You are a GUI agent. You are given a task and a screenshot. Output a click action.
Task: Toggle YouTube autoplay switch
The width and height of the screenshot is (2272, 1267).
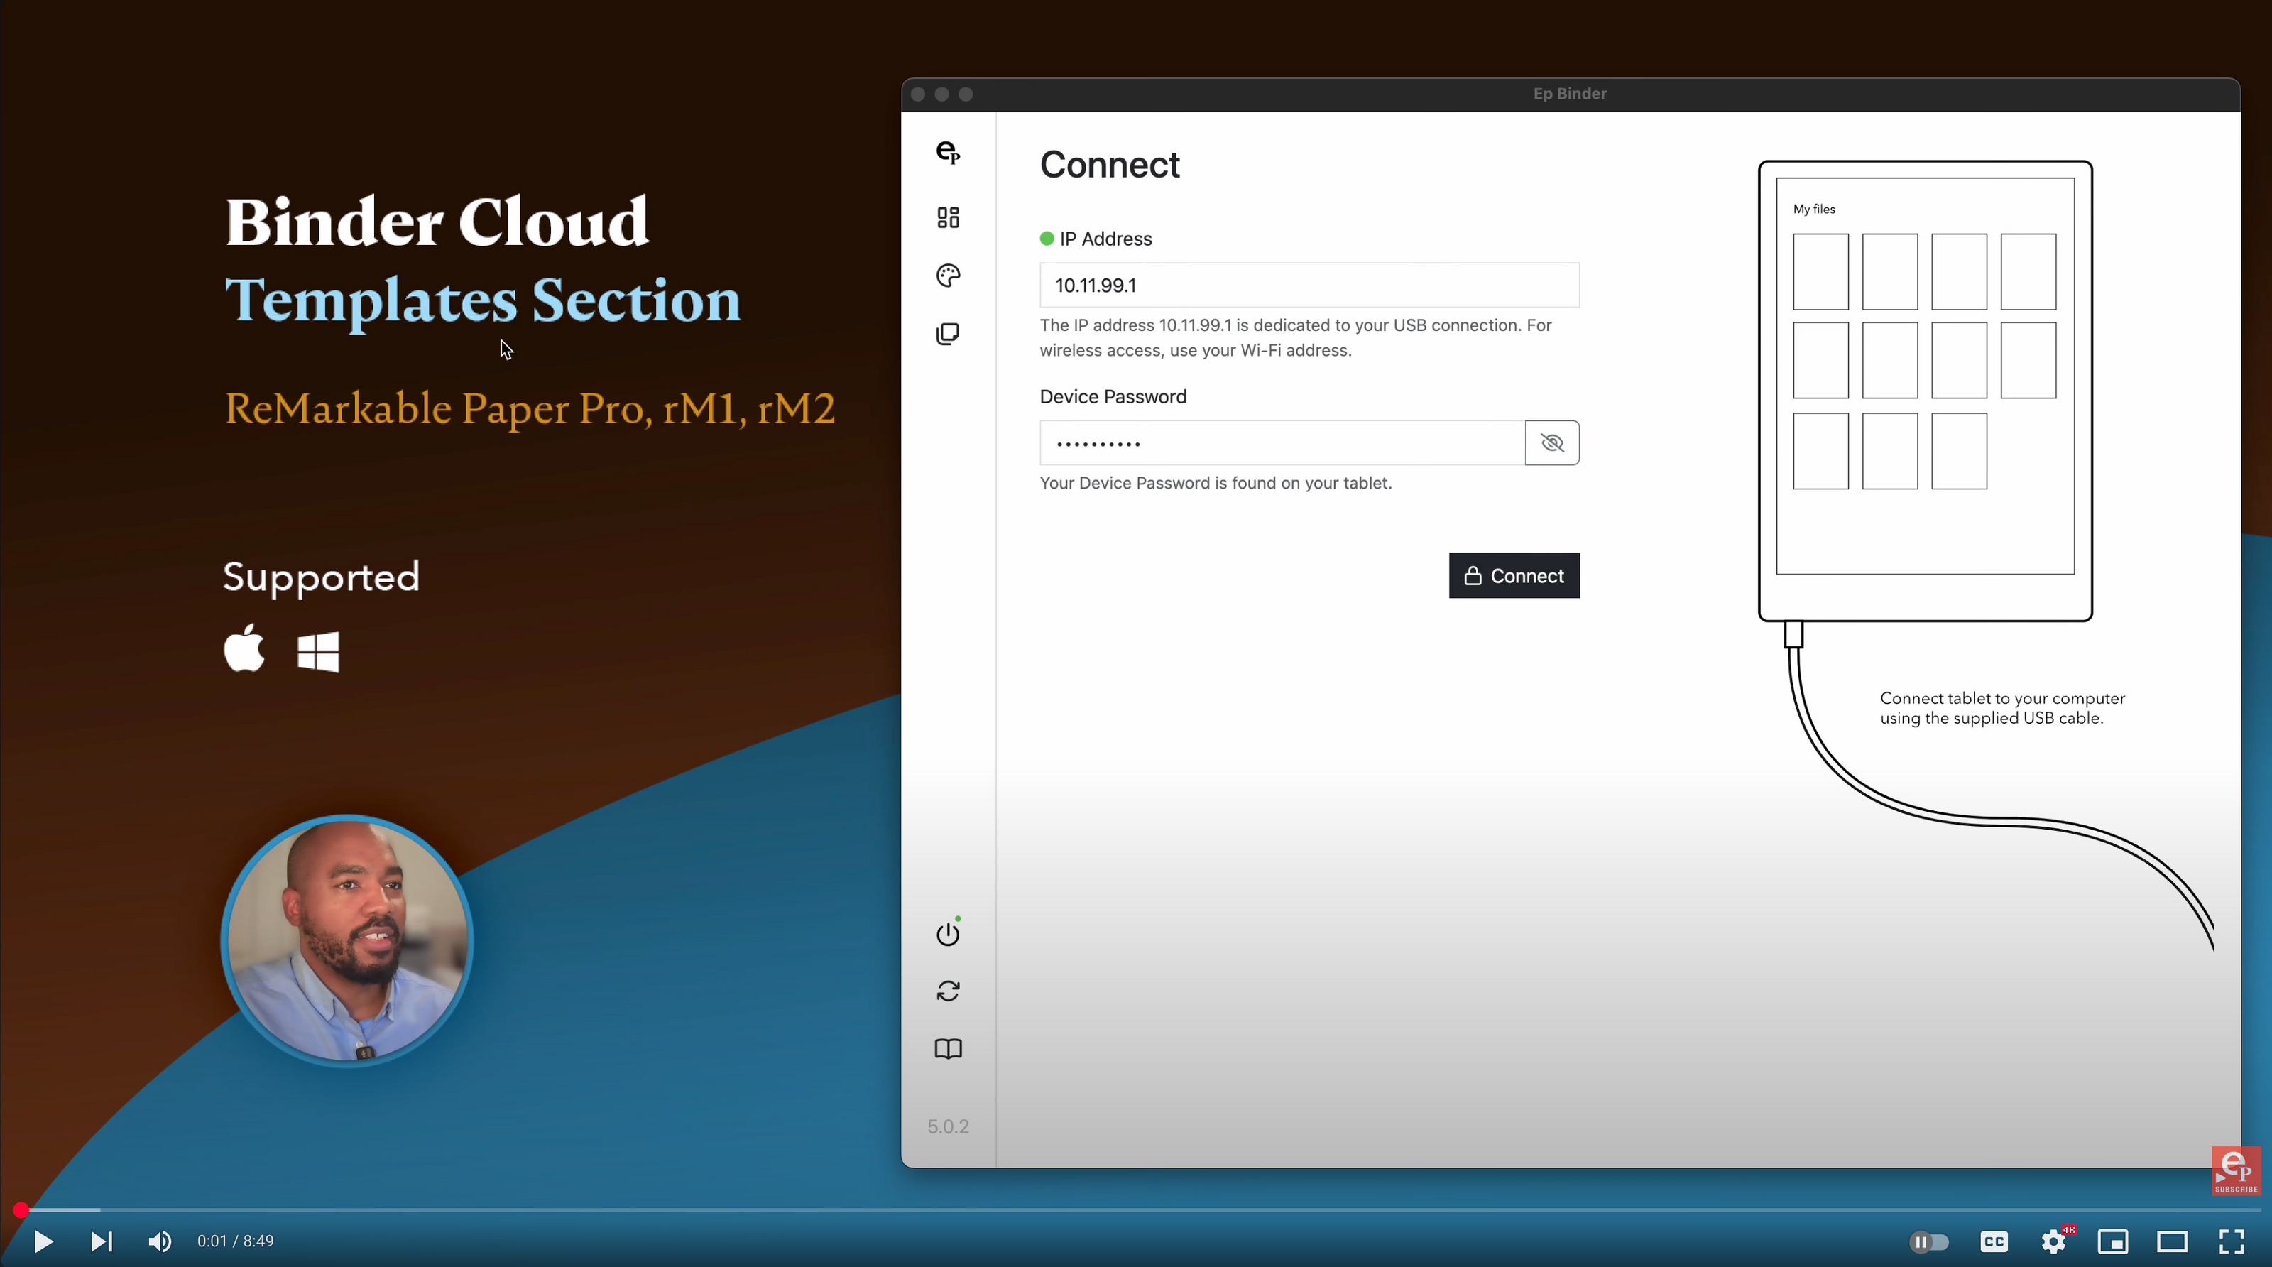pyautogui.click(x=1929, y=1241)
